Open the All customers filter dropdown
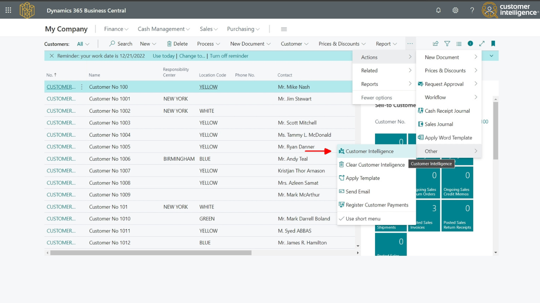Screen dimensions: 540x303 tap(83, 43)
